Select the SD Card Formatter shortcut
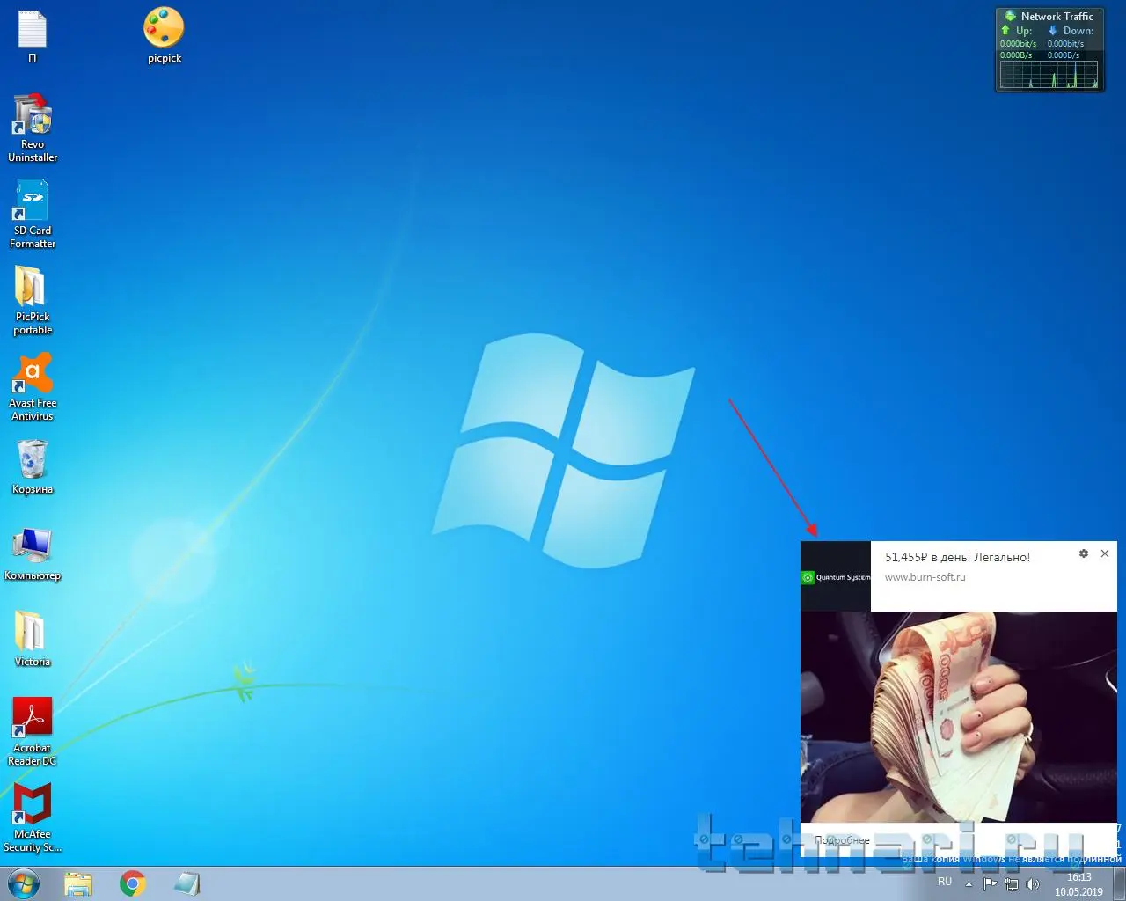Image resolution: width=1126 pixels, height=901 pixels. (33, 202)
